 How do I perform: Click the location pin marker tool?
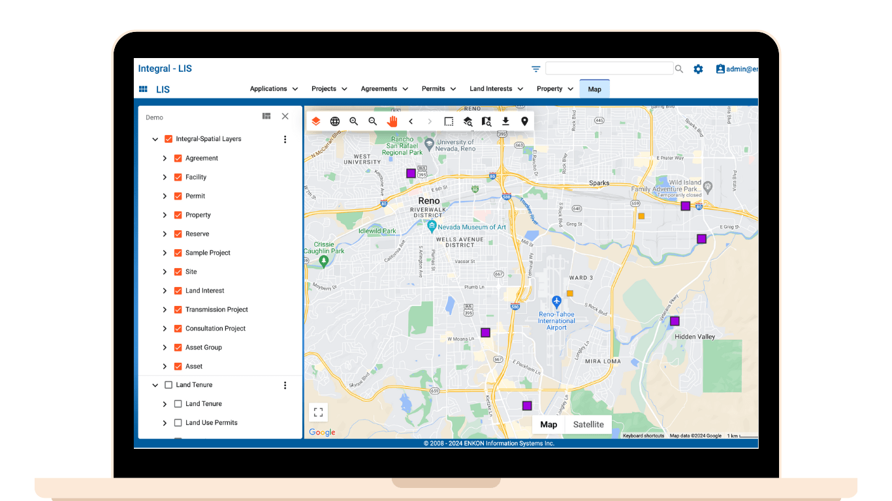(x=524, y=121)
